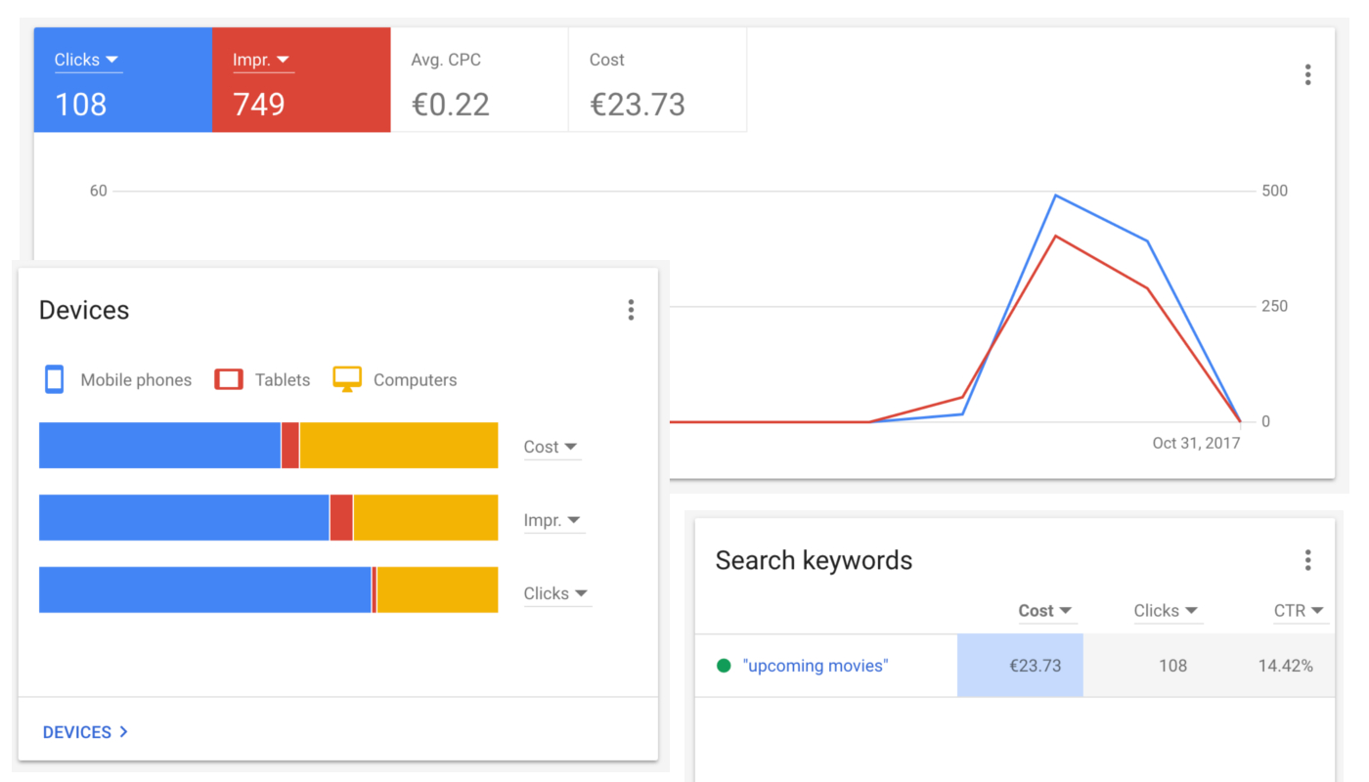Open Devices card three-dot menu
Image resolution: width=1369 pixels, height=782 pixels.
631,310
